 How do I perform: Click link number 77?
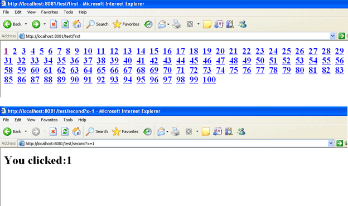[x=260, y=70]
